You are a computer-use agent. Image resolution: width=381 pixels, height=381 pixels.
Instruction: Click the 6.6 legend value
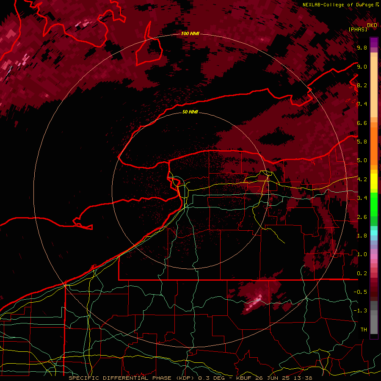pos(362,123)
